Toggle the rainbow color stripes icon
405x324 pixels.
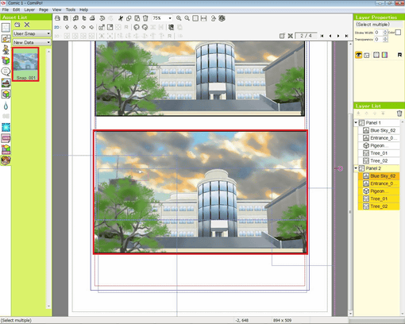[x=384, y=55]
